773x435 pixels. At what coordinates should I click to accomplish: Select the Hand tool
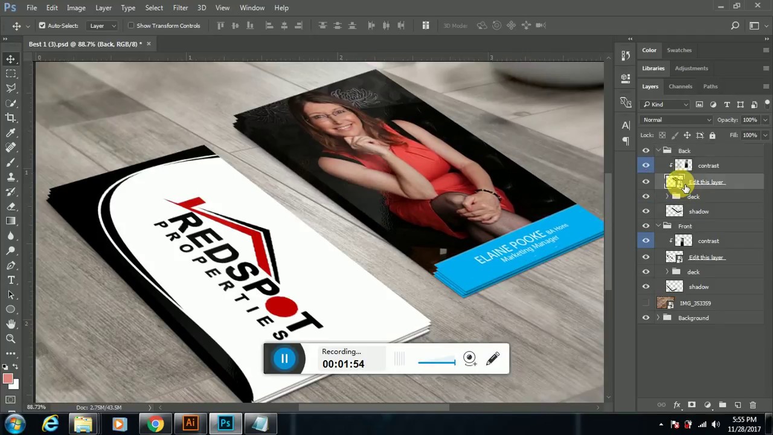pyautogui.click(x=11, y=324)
